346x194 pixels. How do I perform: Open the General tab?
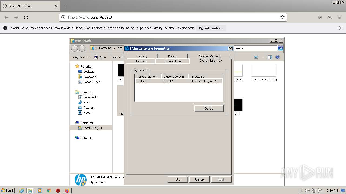click(141, 61)
